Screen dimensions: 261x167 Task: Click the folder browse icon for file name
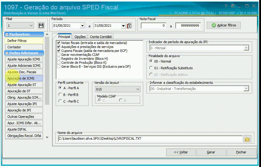click(x=247, y=139)
